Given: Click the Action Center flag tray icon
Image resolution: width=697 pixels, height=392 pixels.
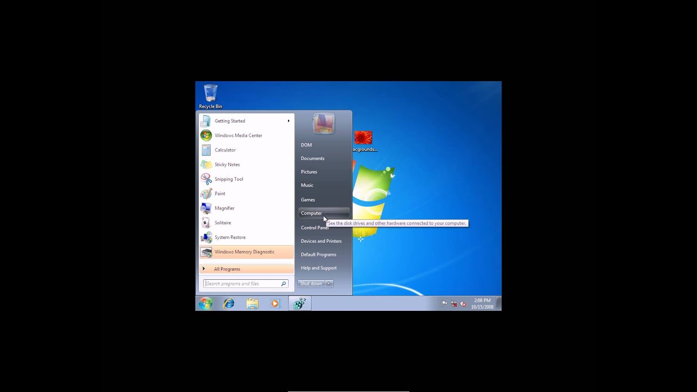Looking at the screenshot, I should click(x=444, y=304).
